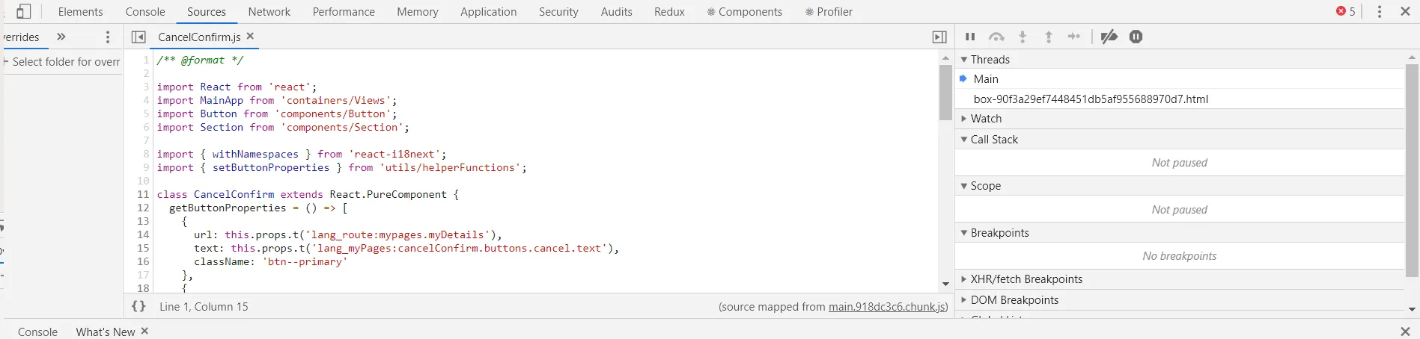Screen dimensions: 1420x339
Task: Switch to the Network tab
Action: point(269,12)
